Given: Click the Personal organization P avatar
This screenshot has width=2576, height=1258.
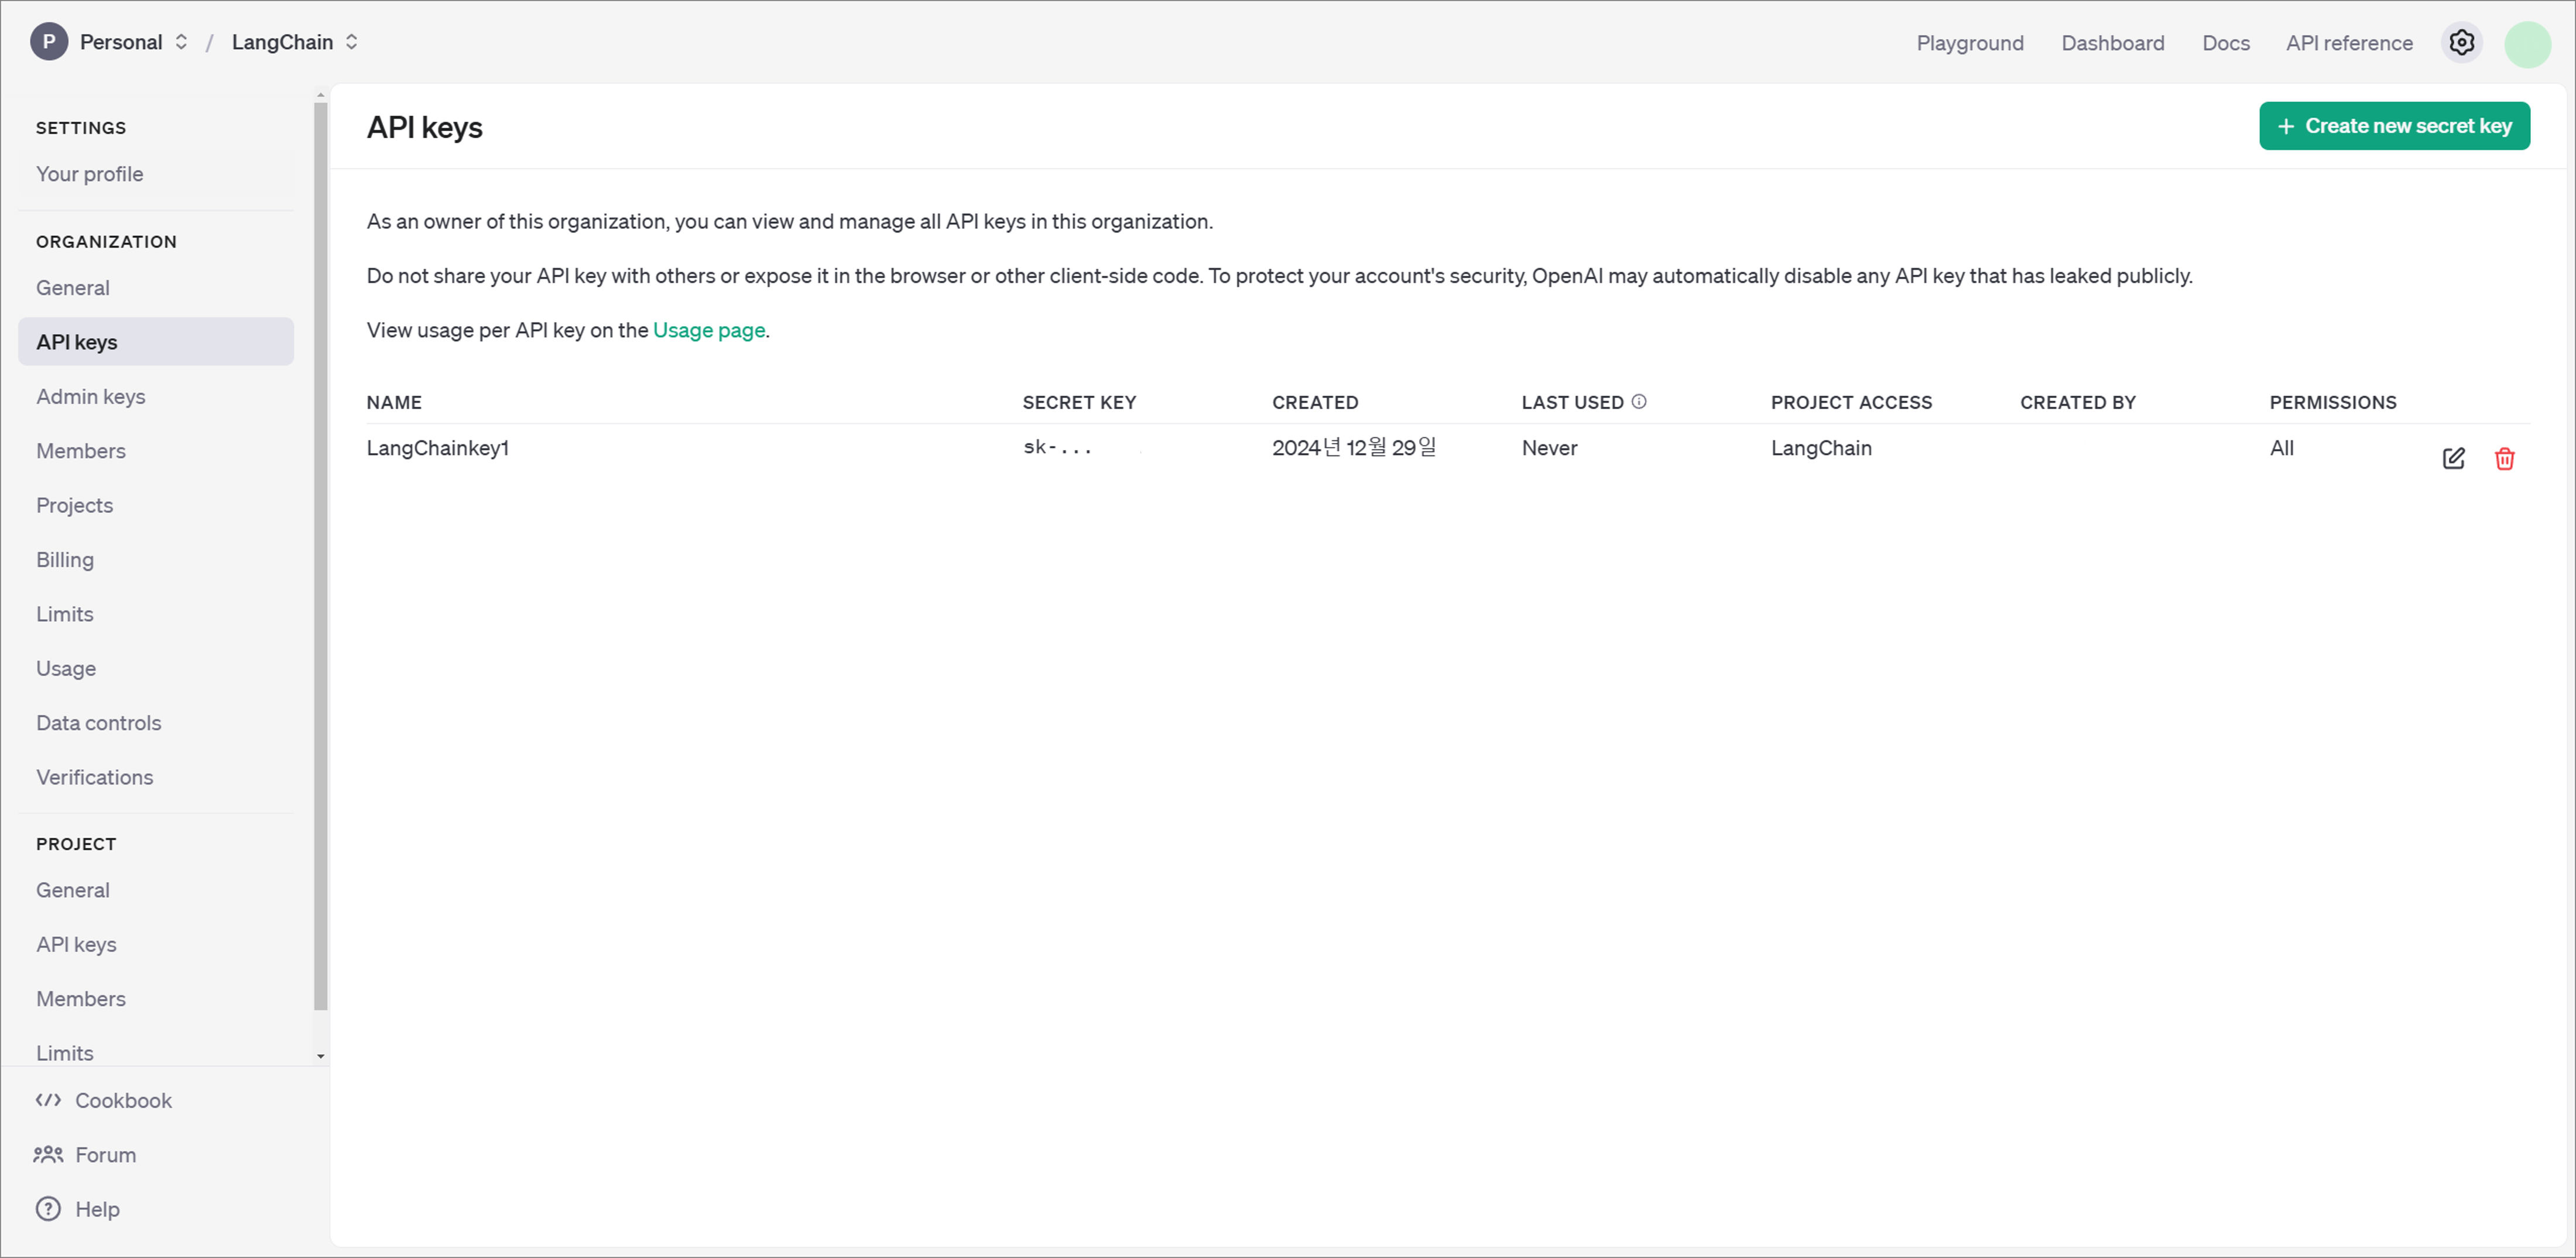Looking at the screenshot, I should (48, 42).
